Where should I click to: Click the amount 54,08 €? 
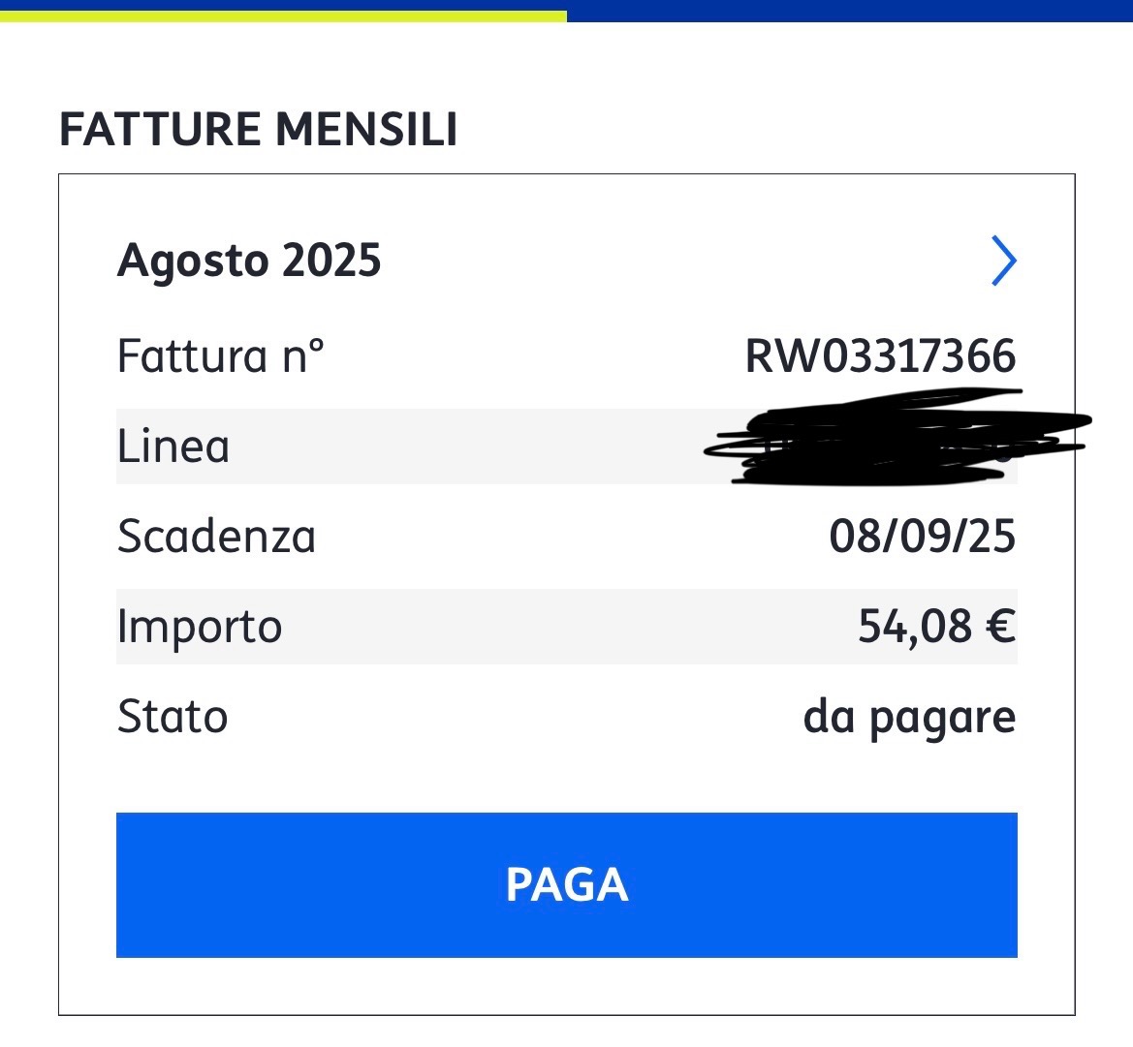(936, 626)
